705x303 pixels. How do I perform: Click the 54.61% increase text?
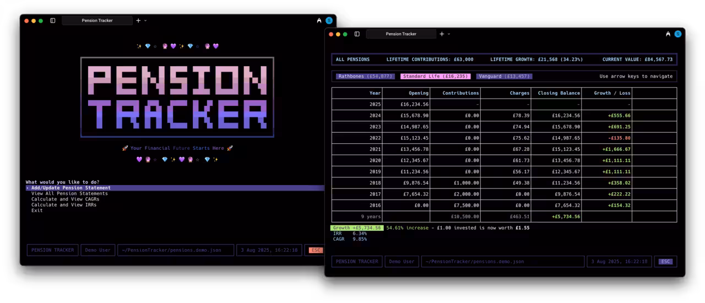pyautogui.click(x=407, y=228)
